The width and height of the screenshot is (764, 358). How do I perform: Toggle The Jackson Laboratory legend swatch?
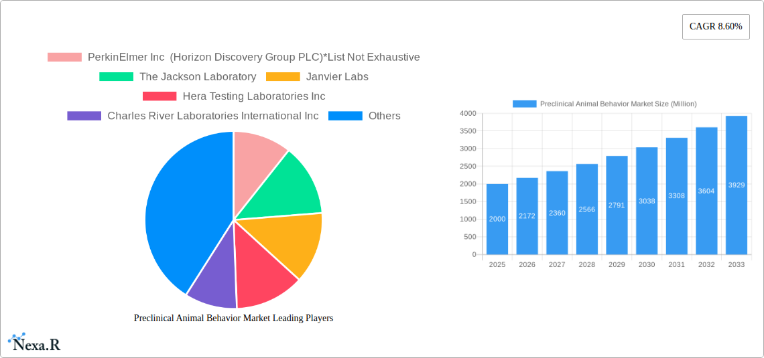click(x=116, y=77)
